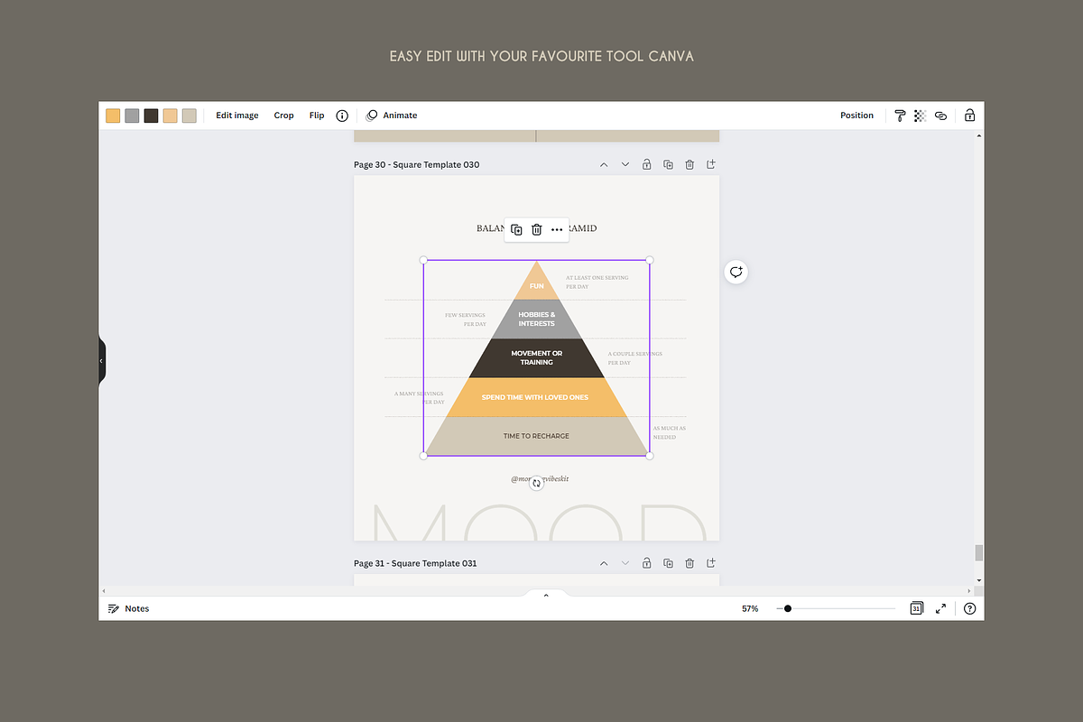Click the horizontal scrollbar left arrow
The height and width of the screenshot is (722, 1083).
pos(103,590)
